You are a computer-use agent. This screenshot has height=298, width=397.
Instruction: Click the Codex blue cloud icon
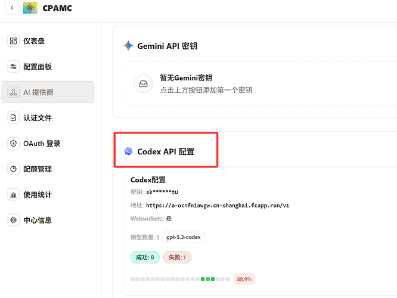pos(128,151)
